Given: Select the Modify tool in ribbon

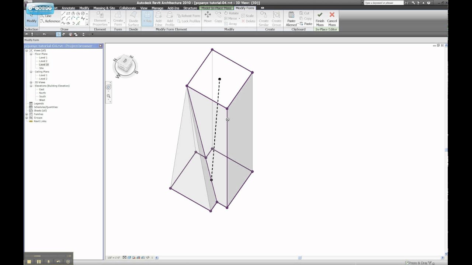Looking at the screenshot, I should pyautogui.click(x=31, y=18).
